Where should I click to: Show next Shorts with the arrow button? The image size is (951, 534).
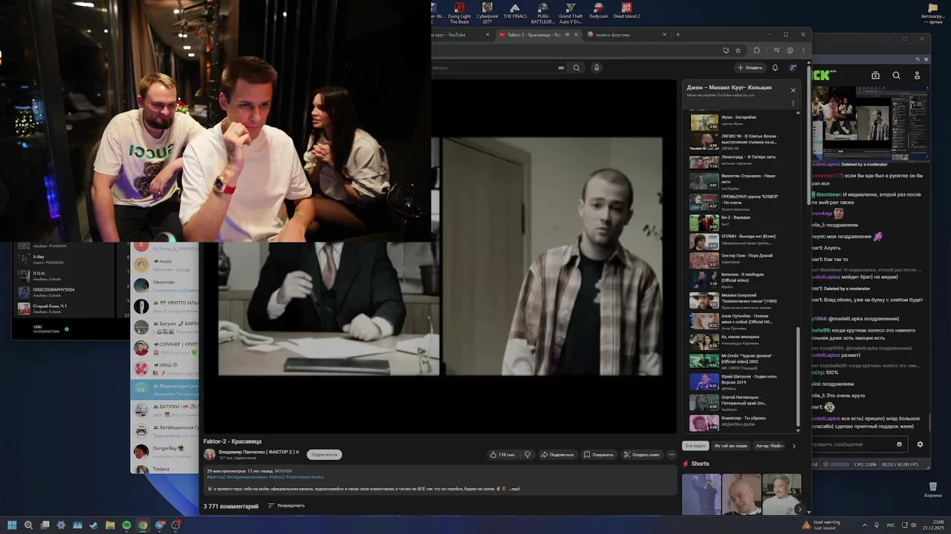point(799,510)
